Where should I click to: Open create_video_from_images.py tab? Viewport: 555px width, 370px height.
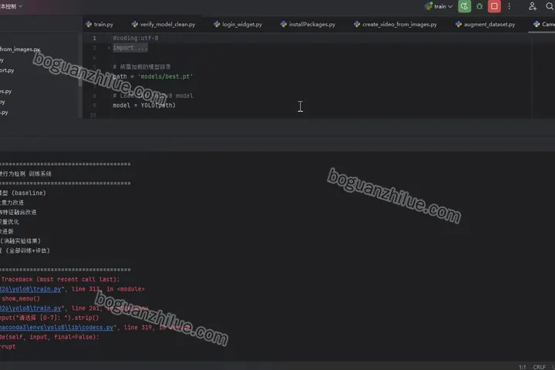395,25
